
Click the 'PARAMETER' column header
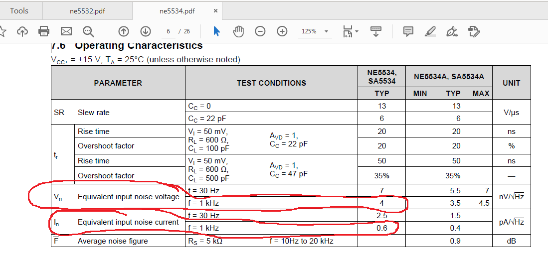point(118,83)
